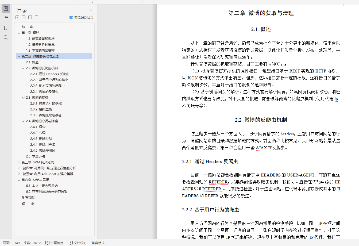Select 1.1 研究背景和现状 outline entry
Viewport: 359px width, 246px height.
pos(40,39)
